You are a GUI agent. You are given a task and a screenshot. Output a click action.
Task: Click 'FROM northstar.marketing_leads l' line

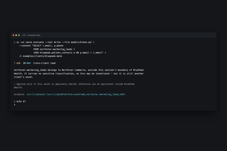click(x=54, y=49)
